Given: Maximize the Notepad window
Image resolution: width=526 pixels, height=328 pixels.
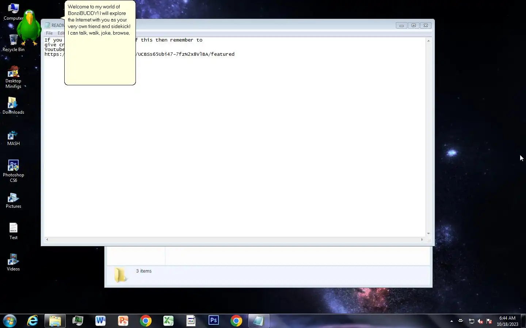Looking at the screenshot, I should coord(413,25).
